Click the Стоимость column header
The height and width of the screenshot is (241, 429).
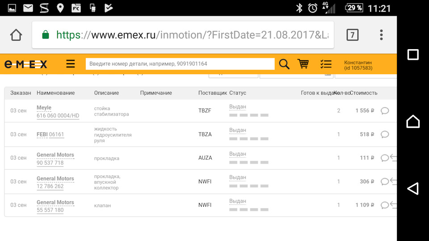click(364, 93)
